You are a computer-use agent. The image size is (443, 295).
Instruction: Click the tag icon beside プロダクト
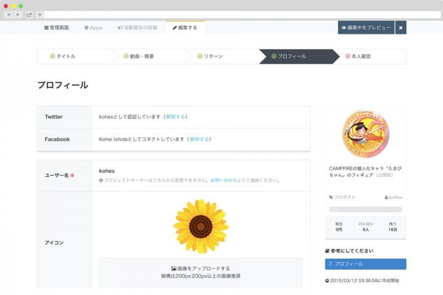pyautogui.click(x=331, y=197)
